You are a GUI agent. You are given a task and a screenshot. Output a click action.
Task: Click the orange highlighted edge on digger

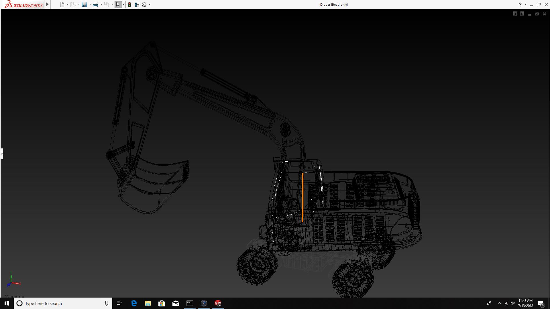(x=302, y=197)
